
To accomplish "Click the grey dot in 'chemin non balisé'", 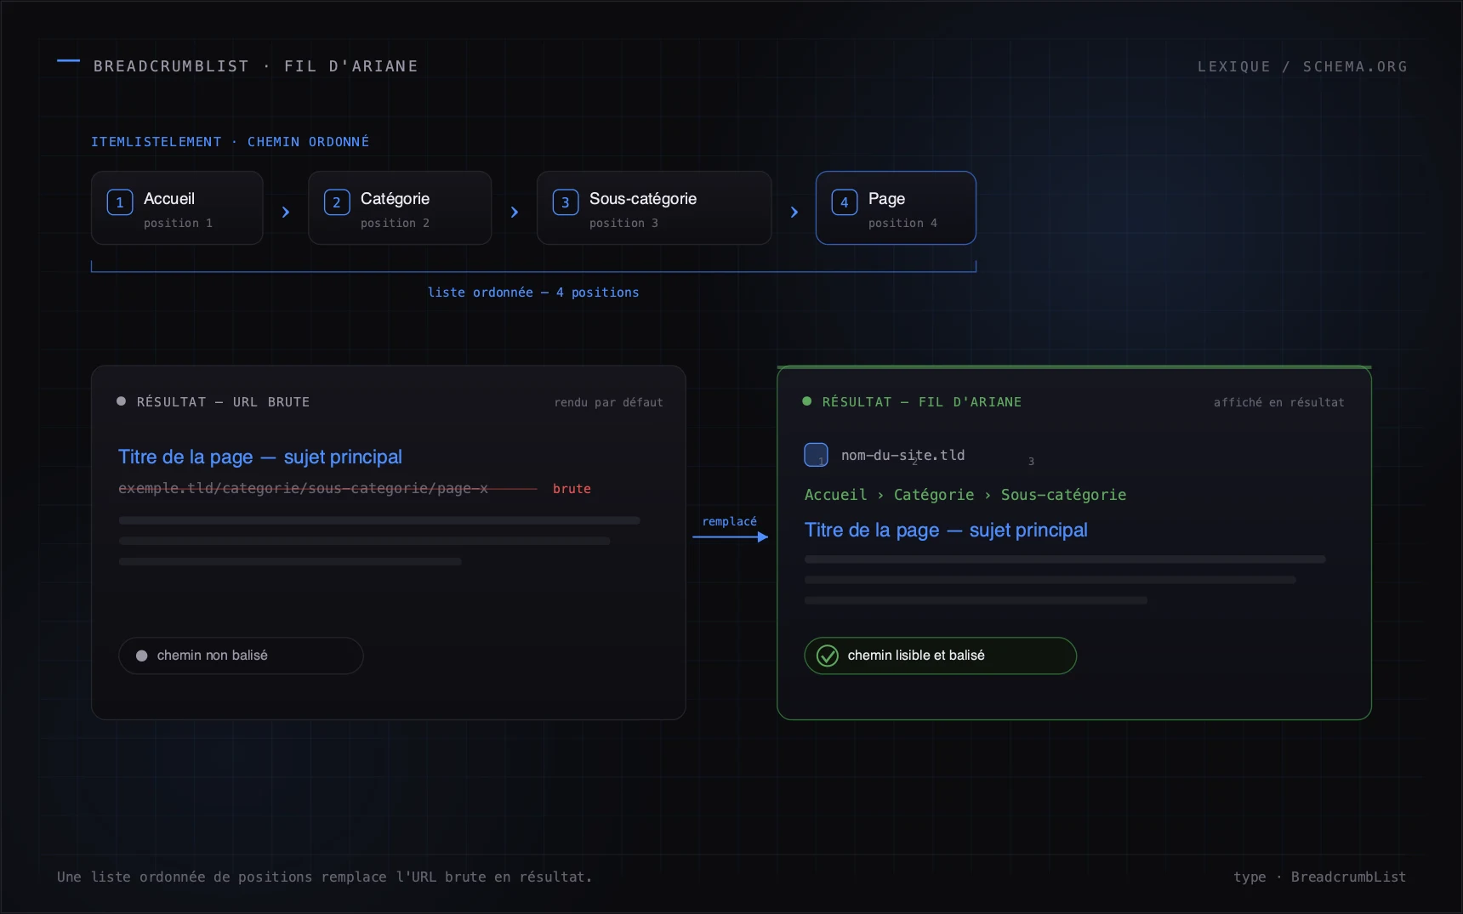I will [142, 656].
